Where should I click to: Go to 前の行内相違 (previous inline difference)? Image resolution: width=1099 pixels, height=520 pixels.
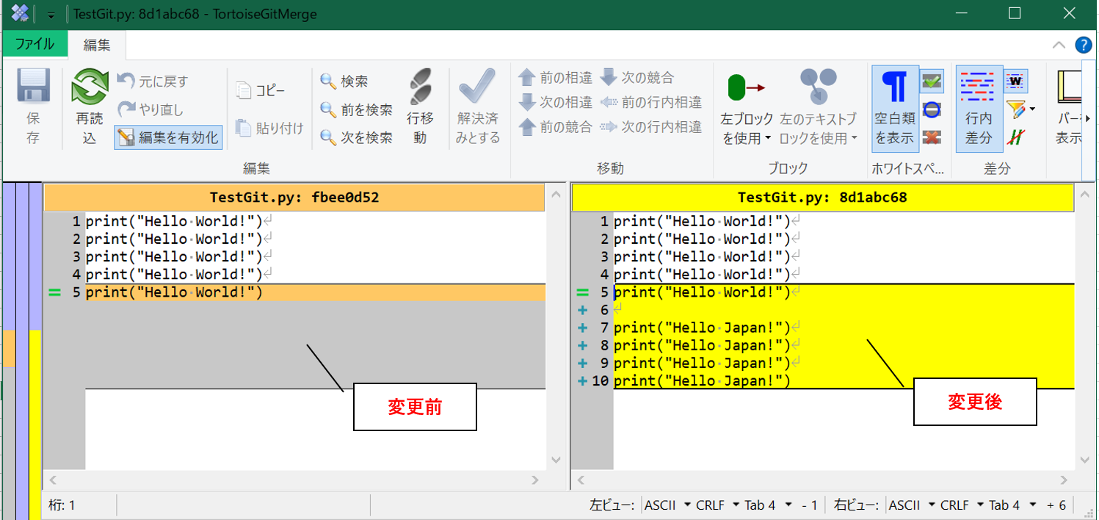tap(651, 102)
